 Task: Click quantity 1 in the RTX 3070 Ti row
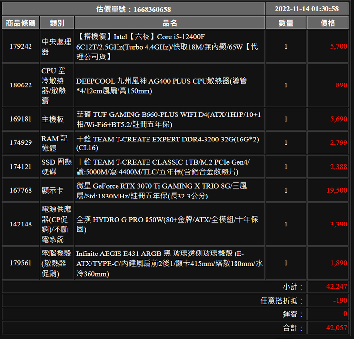(286, 190)
